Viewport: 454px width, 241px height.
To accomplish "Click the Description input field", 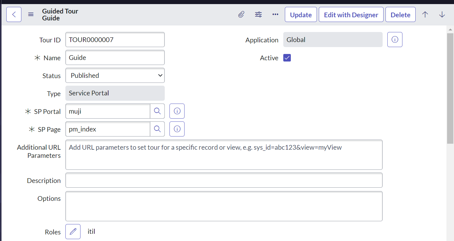I will (x=224, y=180).
